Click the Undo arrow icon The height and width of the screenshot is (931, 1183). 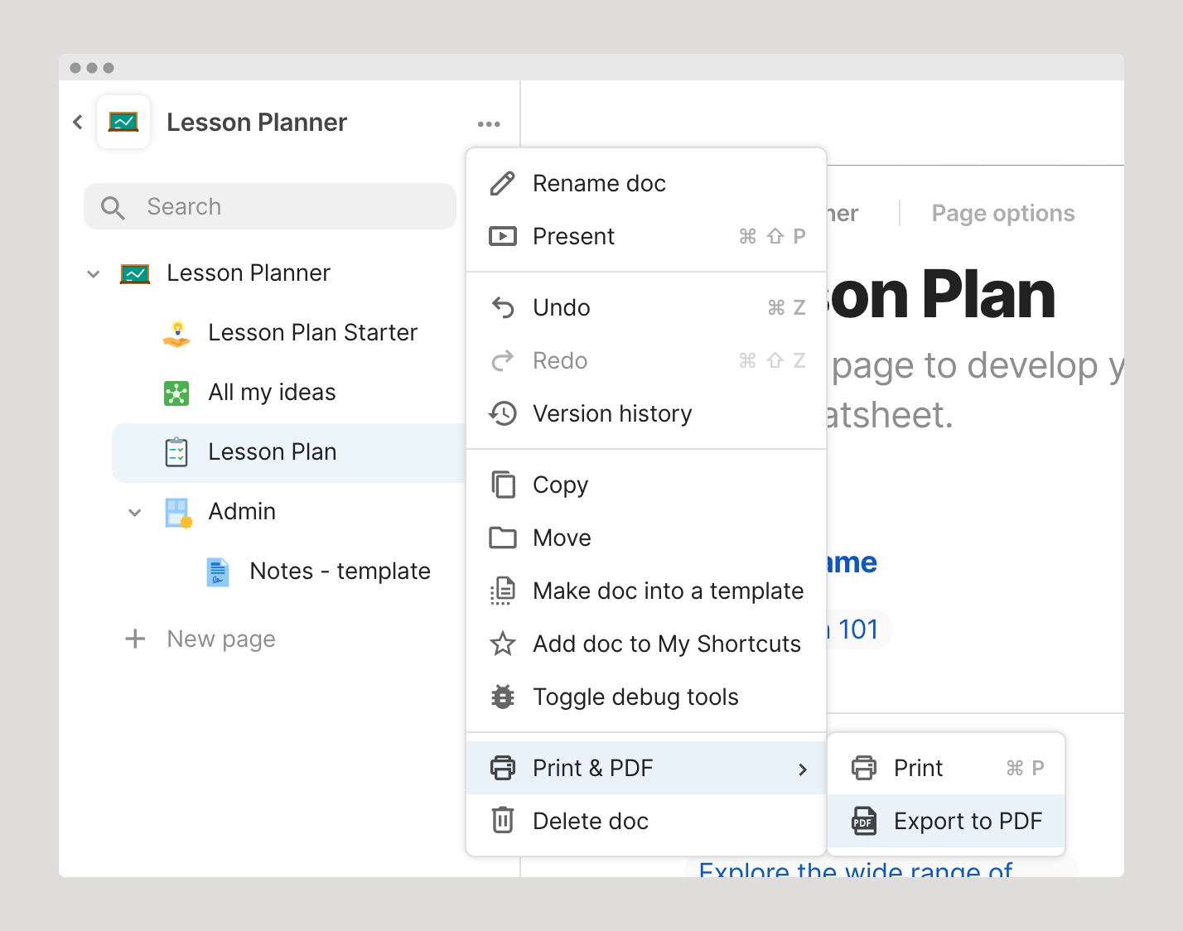503,307
